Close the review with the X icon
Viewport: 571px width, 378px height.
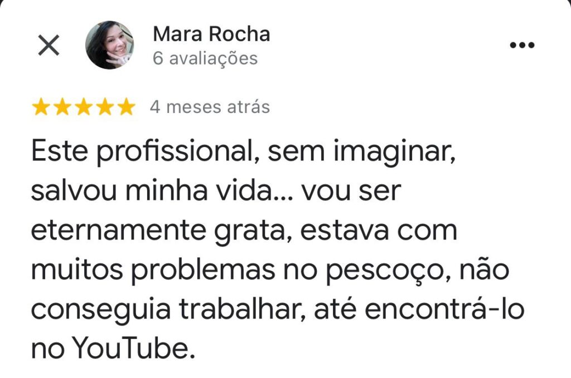(49, 45)
